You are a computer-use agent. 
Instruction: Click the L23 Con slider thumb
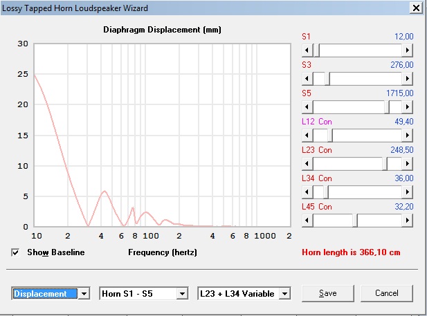(x=385, y=164)
